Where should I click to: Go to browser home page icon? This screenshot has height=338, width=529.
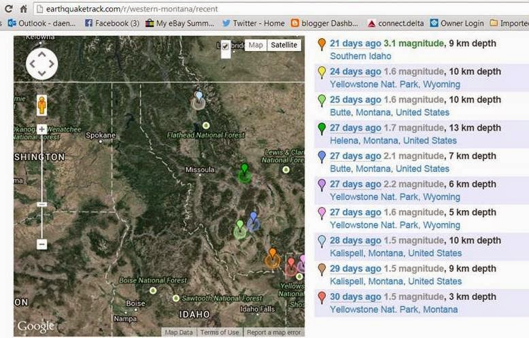tap(24, 9)
